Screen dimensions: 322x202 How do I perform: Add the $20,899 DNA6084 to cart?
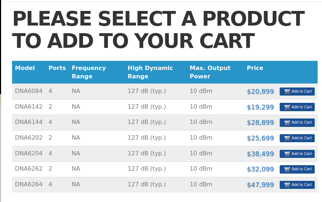pos(297,92)
